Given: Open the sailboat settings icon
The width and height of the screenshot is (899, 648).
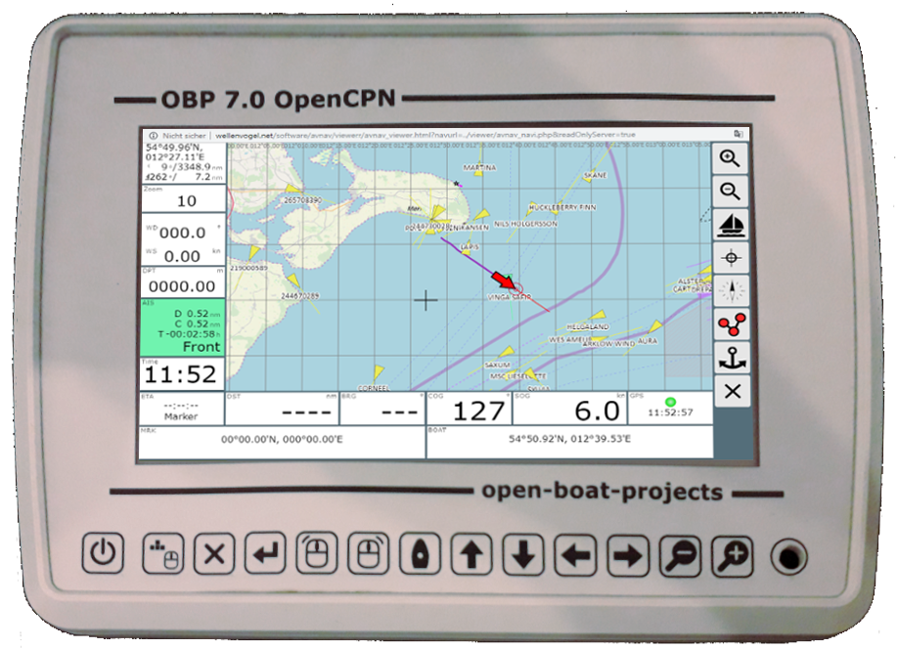Looking at the screenshot, I should (x=731, y=226).
